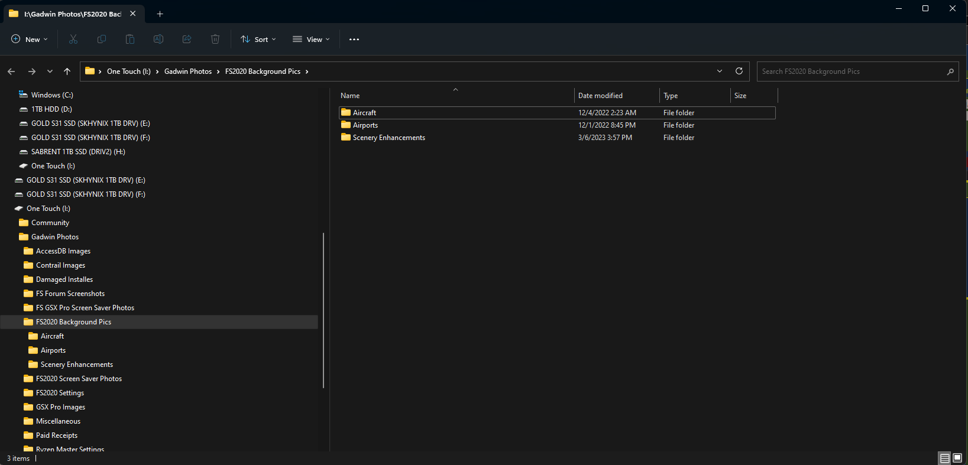Select Gadwin Photos in the navigation tree
968x465 pixels.
click(x=55, y=237)
